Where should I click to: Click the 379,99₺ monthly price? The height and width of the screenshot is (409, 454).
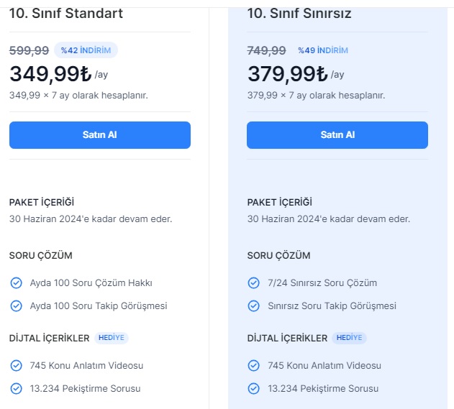288,74
